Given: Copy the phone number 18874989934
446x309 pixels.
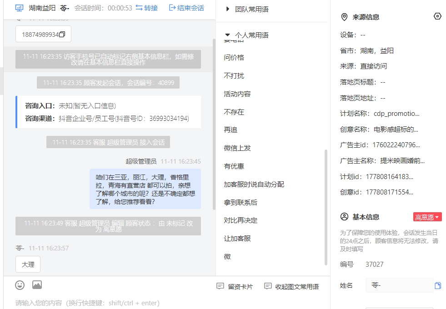Looking at the screenshot, I should [x=62, y=35].
